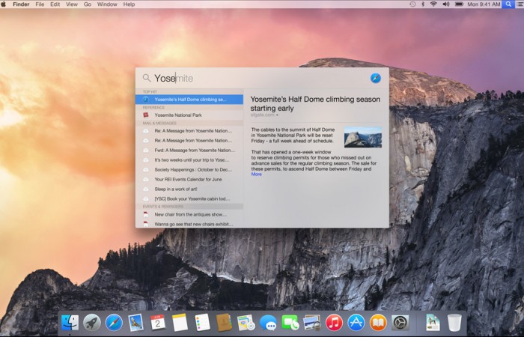Image resolution: width=524 pixels, height=337 pixels.
Task: Open the volume control in menu bar
Action: [445, 4]
